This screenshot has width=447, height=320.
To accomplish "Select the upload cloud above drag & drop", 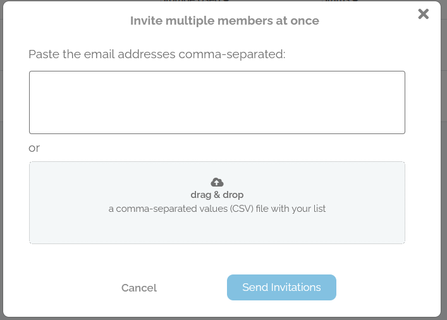I will pyautogui.click(x=217, y=182).
